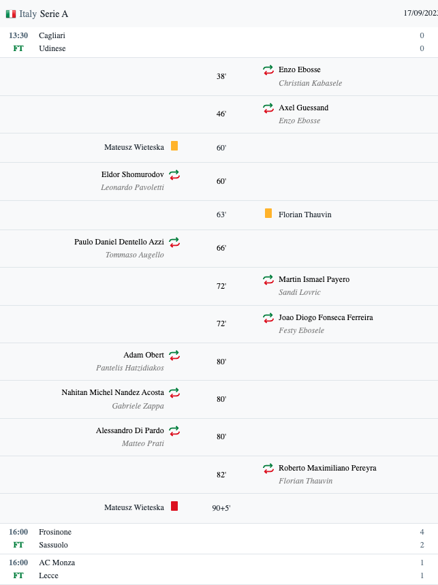
Task: Click red card icon for Mateusz Wieteska
Action: click(x=174, y=506)
